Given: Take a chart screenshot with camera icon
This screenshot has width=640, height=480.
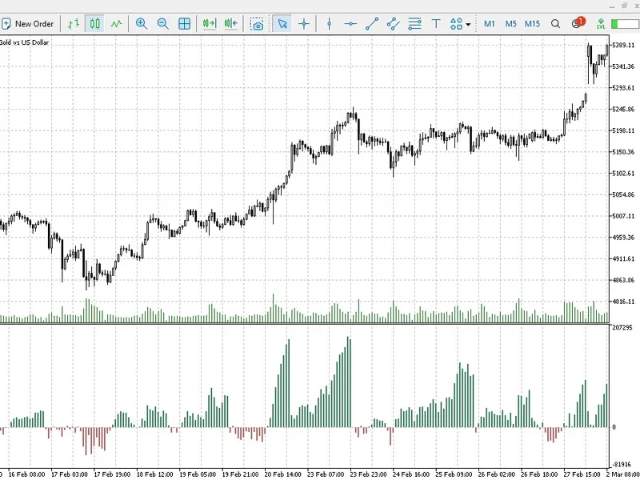Looking at the screenshot, I should (x=257, y=24).
